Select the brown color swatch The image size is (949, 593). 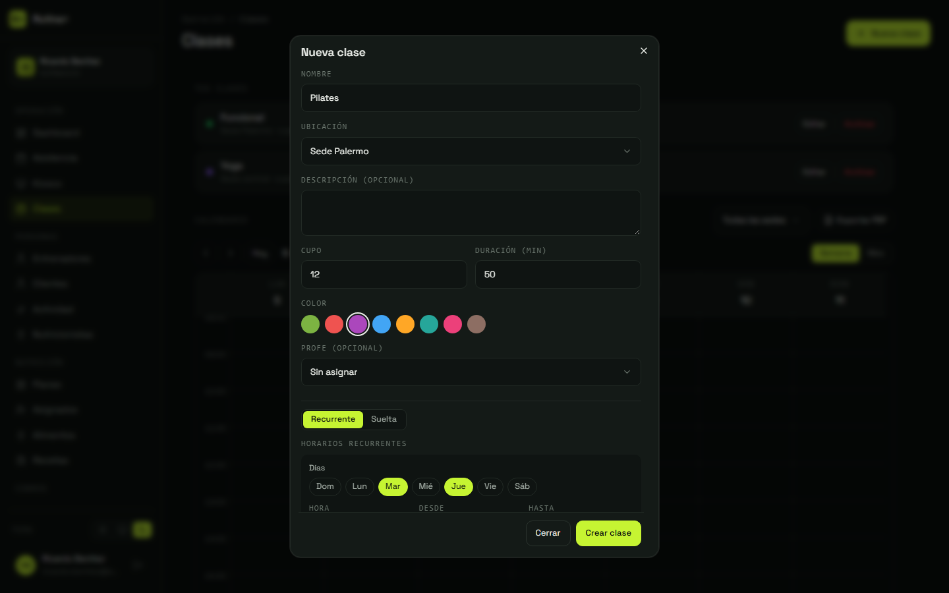pyautogui.click(x=476, y=324)
